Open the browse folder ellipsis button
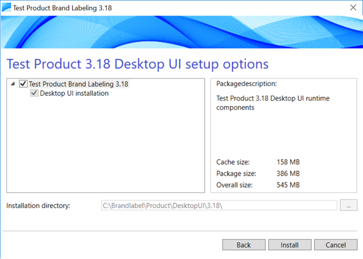The width and height of the screenshot is (363, 259). (348, 205)
